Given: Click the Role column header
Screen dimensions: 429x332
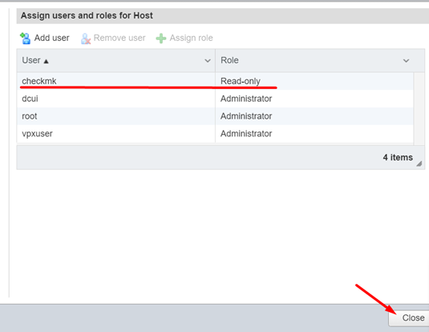Looking at the screenshot, I should tap(320, 60).
